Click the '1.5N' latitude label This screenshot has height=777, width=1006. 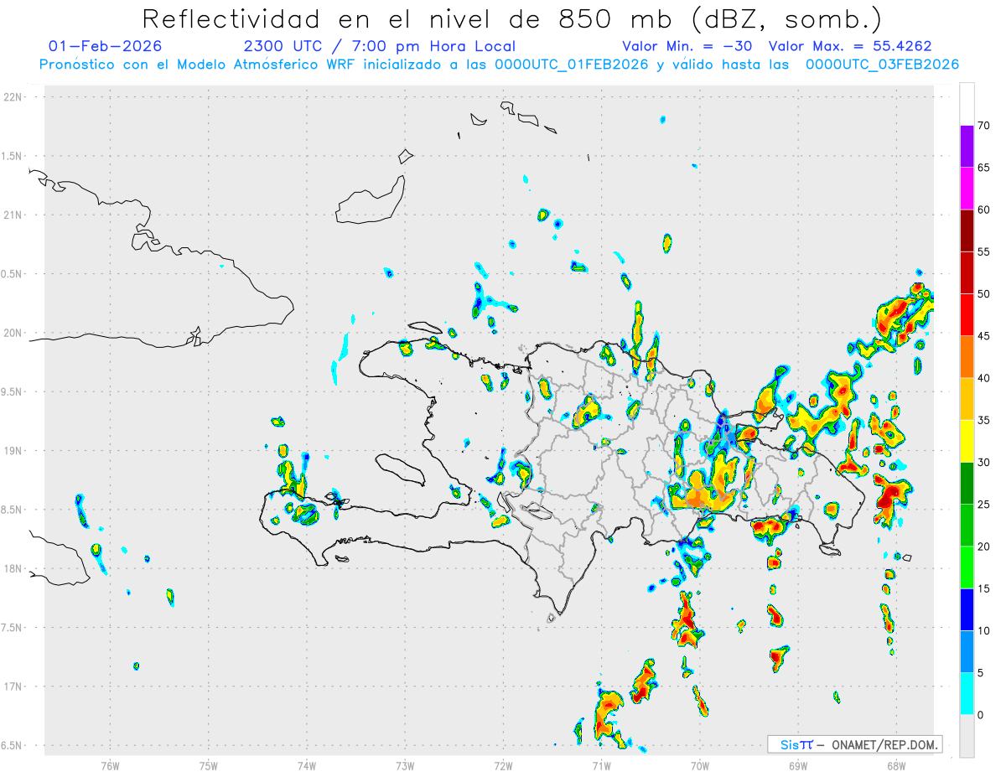pyautogui.click(x=12, y=156)
